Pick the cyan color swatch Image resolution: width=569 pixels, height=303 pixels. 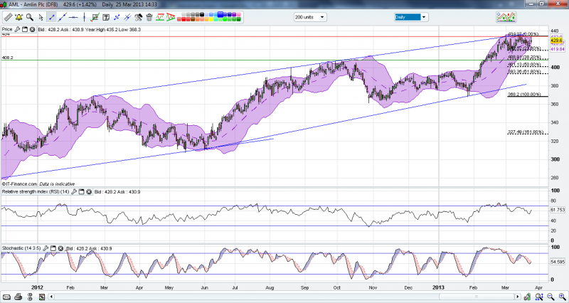pyautogui.click(x=216, y=19)
